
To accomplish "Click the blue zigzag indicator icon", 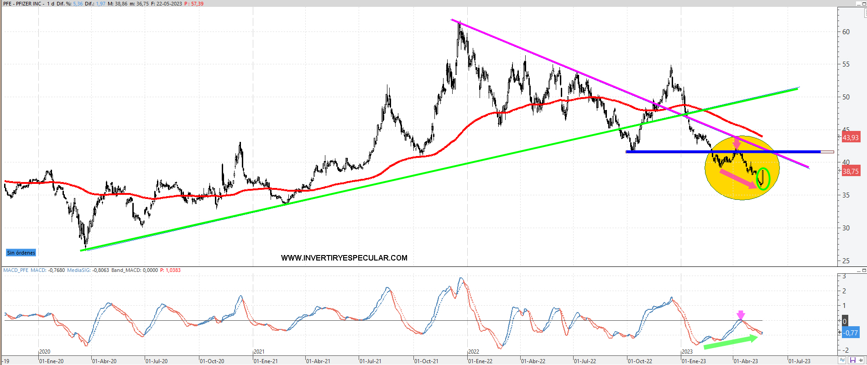I will (842, 360).
